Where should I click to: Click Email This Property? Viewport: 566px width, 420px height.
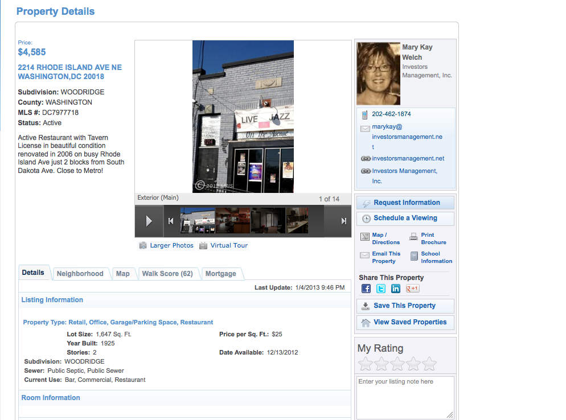385,257
